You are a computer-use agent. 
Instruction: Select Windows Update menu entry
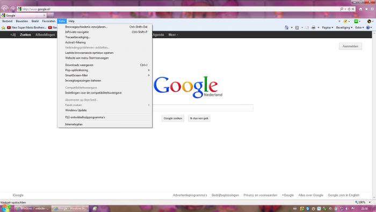click(x=105, y=110)
